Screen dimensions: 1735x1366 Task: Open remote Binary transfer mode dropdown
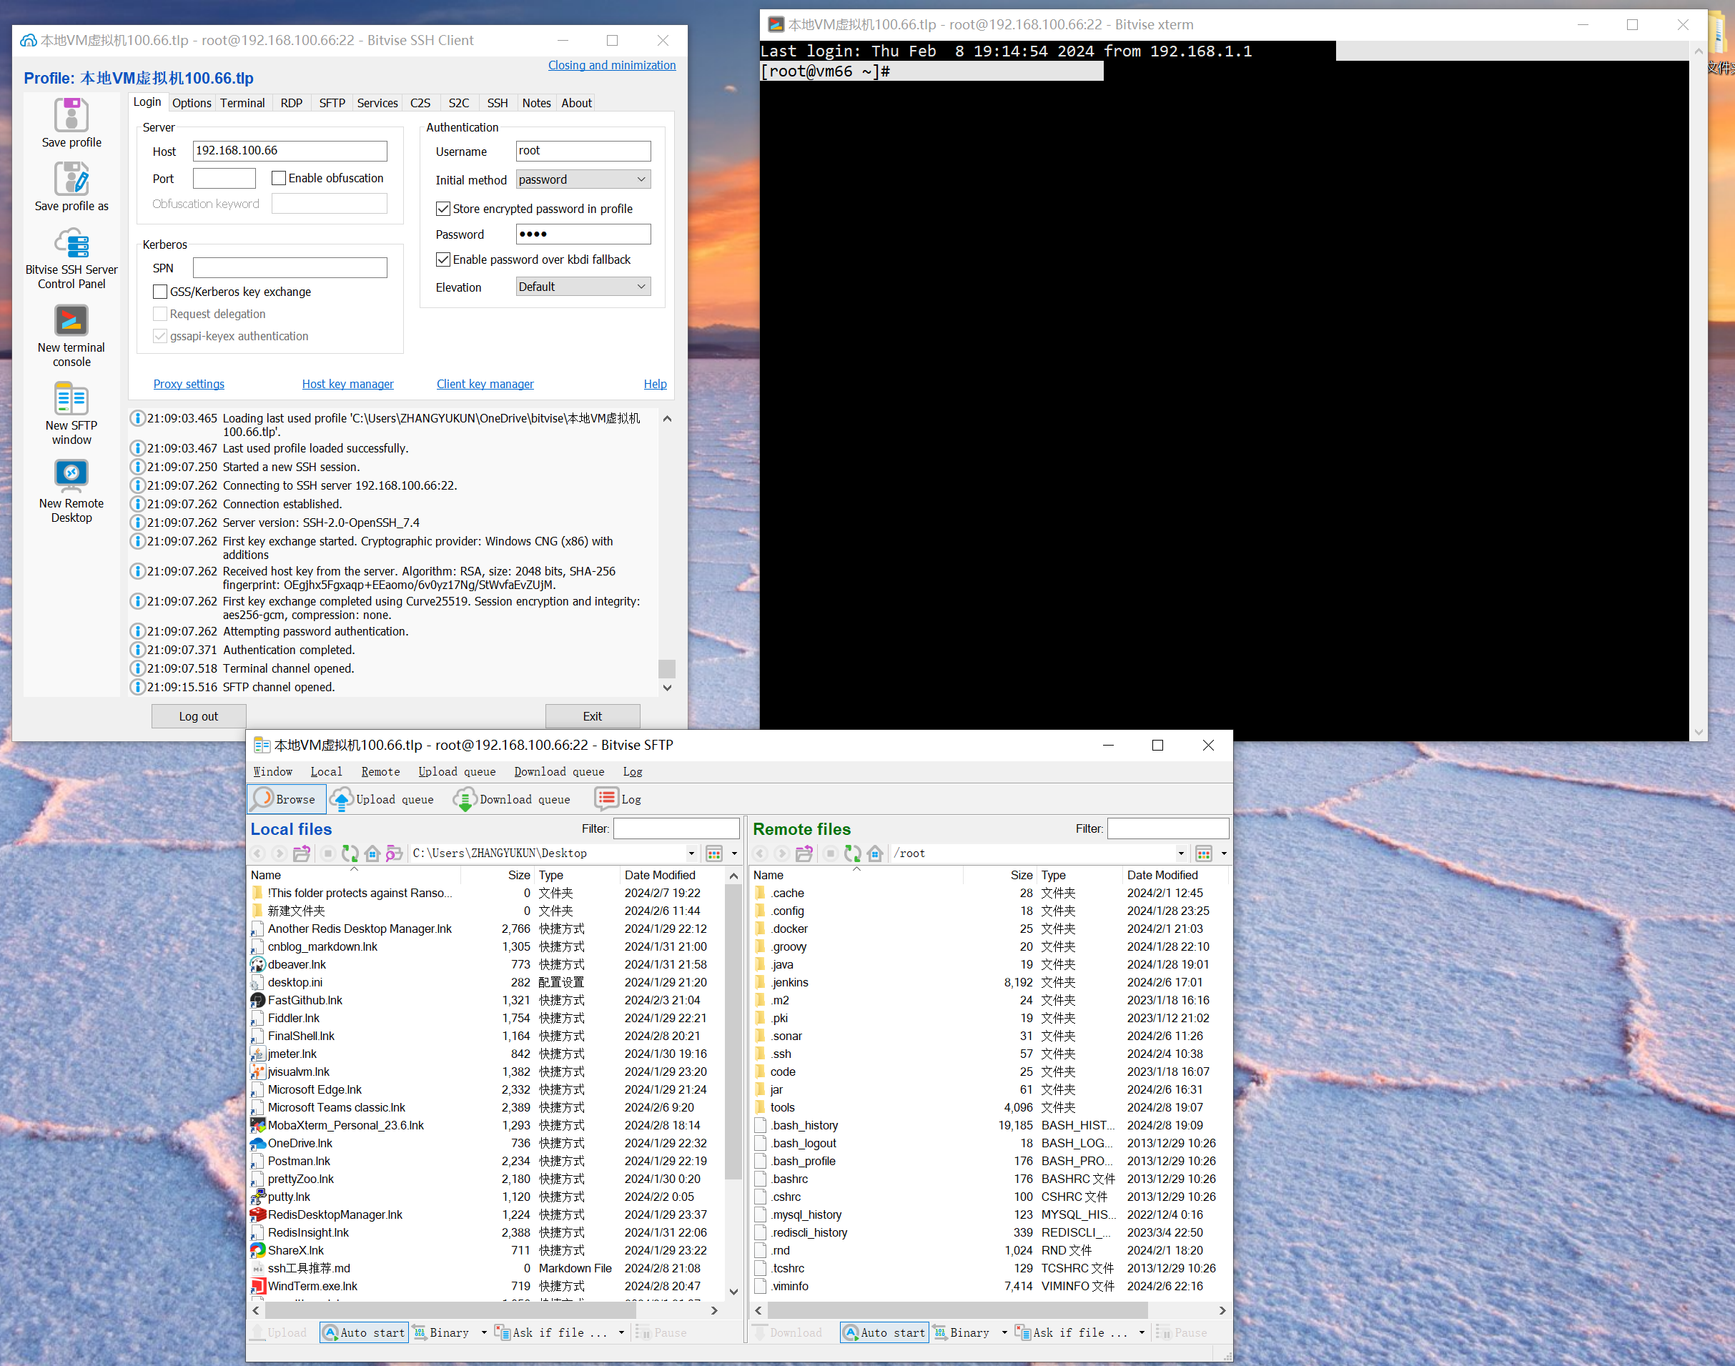point(1004,1332)
